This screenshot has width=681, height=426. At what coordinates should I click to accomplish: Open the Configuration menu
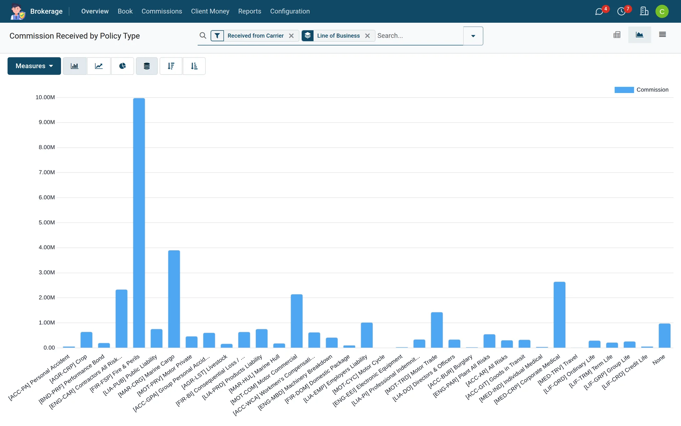290,11
